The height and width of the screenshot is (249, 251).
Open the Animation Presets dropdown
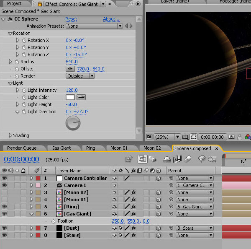coord(94,26)
